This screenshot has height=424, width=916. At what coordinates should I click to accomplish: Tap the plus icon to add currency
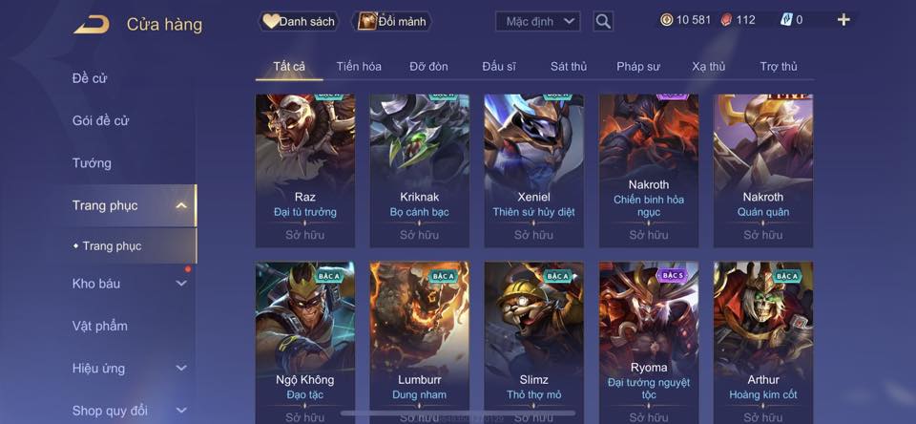pos(843,20)
